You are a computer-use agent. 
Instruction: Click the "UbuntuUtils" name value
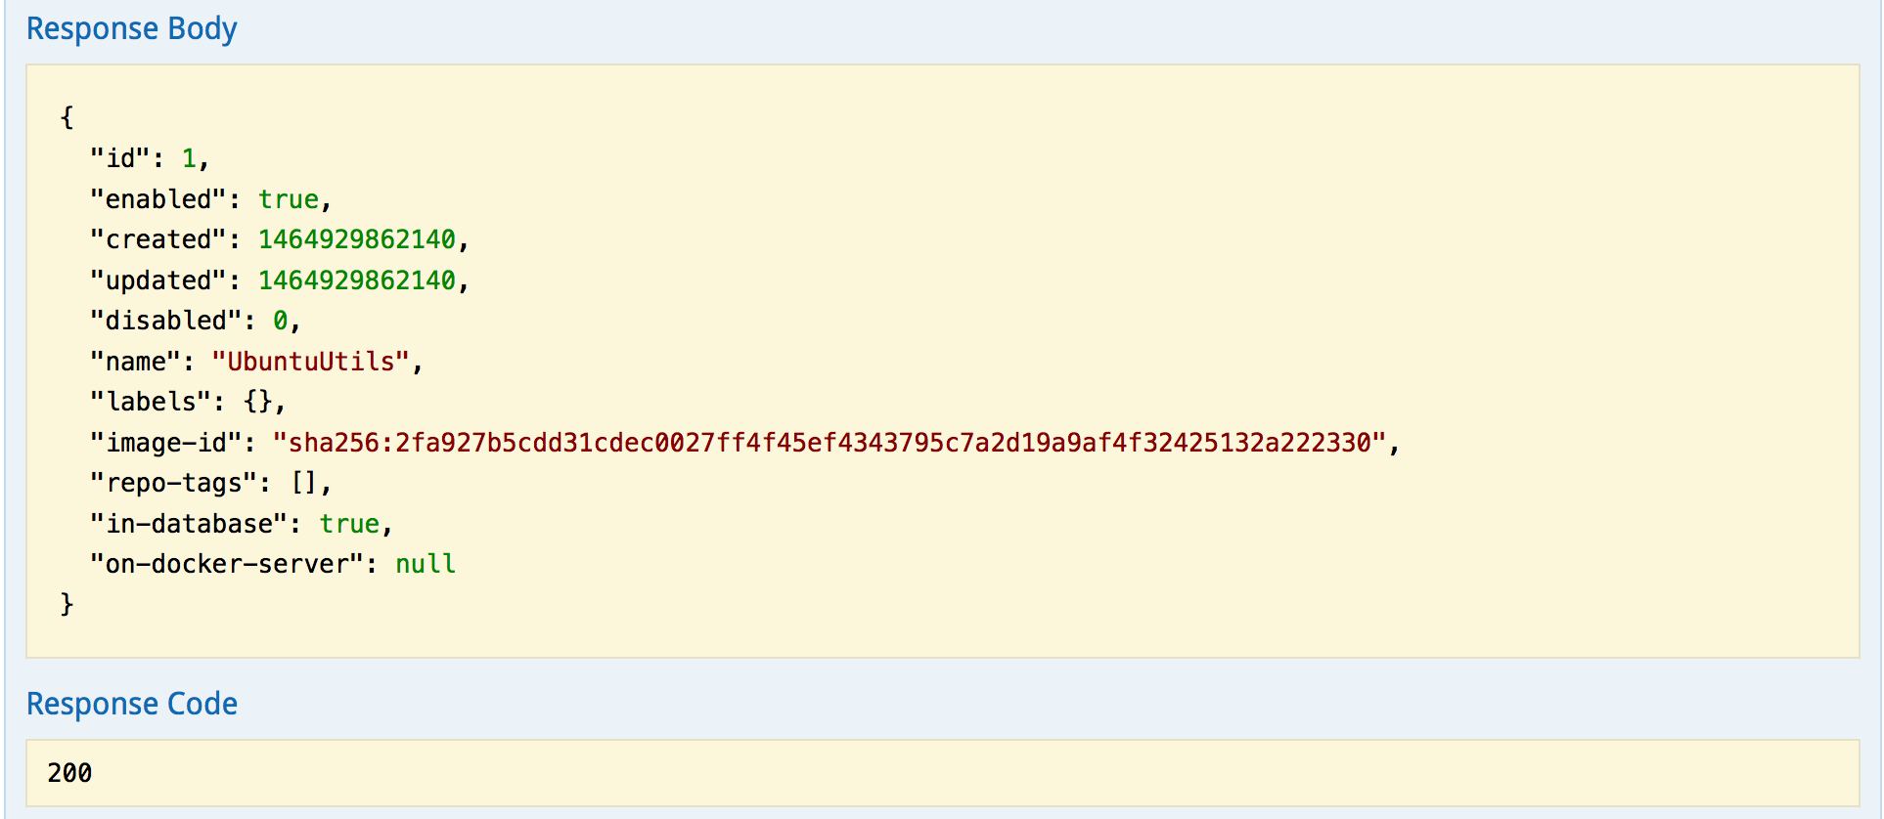click(311, 362)
